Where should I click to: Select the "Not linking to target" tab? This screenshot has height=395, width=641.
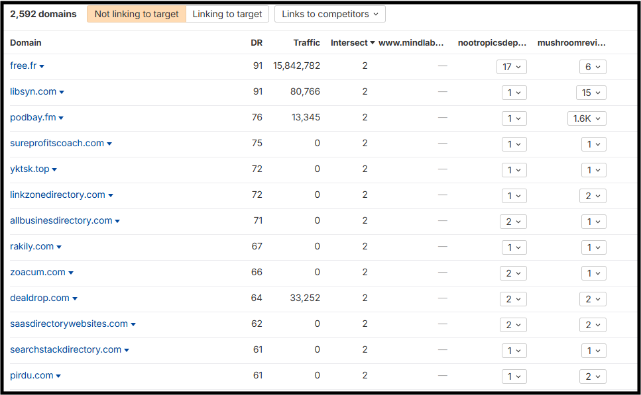(x=136, y=13)
